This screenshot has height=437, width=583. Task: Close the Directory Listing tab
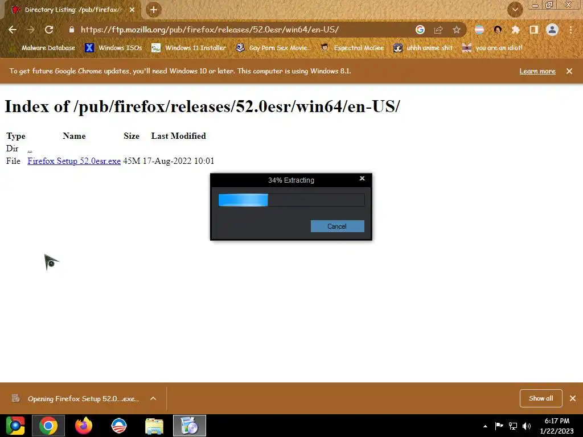pos(132,10)
